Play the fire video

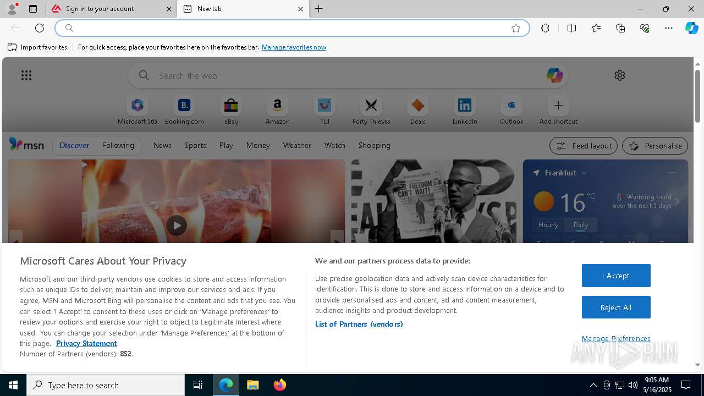(177, 226)
